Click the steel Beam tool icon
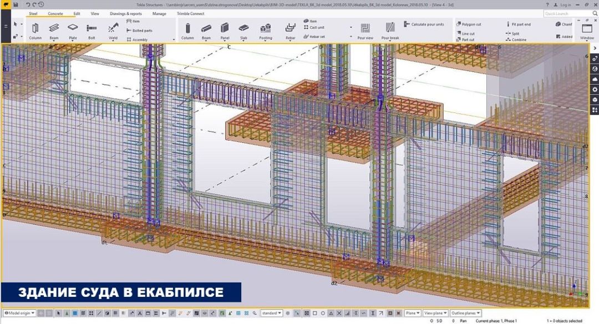This screenshot has width=599, height=324. coord(54,30)
